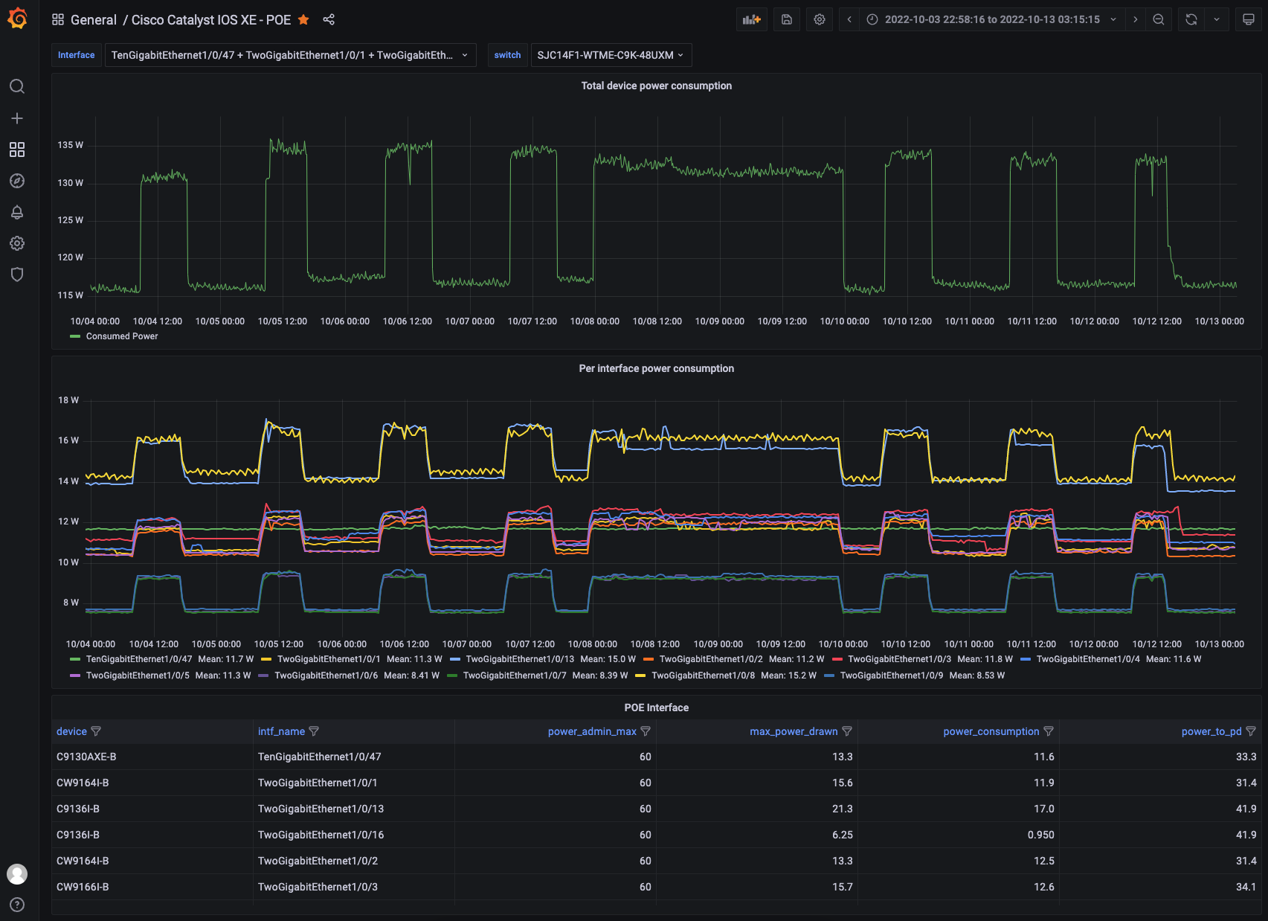
Task: Filter the intf_name column
Action: pos(314,731)
